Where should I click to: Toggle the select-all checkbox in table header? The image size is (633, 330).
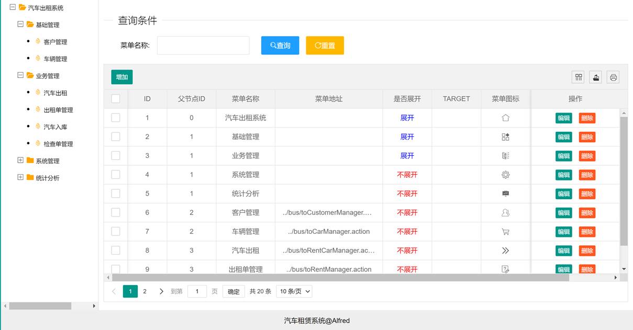(x=116, y=99)
